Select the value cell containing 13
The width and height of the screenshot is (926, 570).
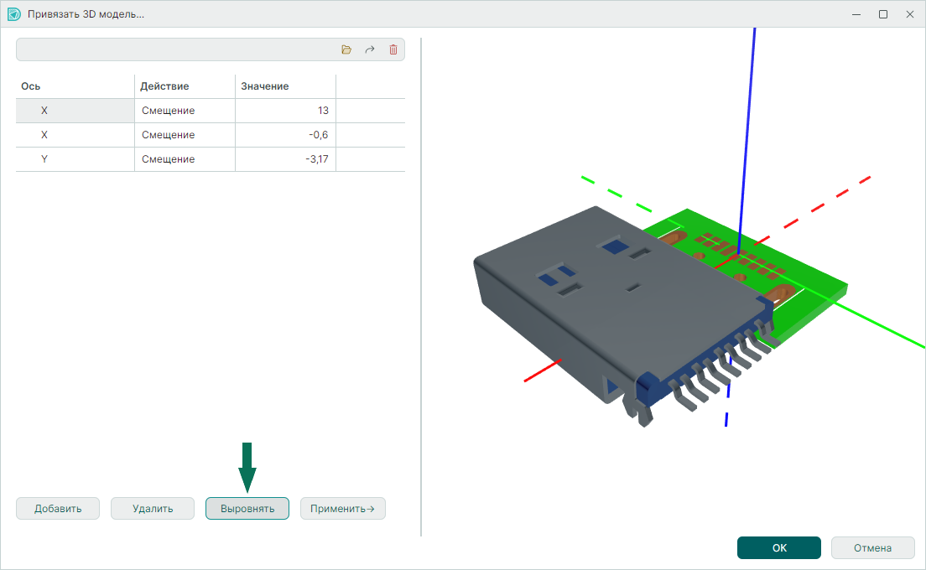pyautogui.click(x=285, y=111)
